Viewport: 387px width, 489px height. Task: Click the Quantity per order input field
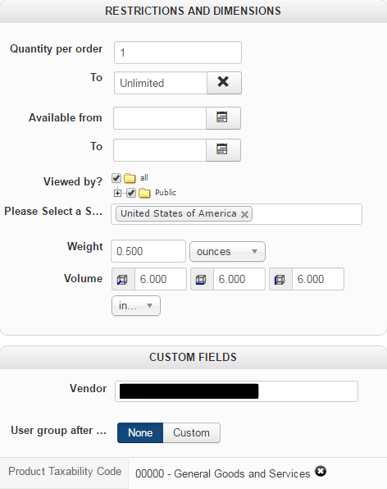(178, 53)
